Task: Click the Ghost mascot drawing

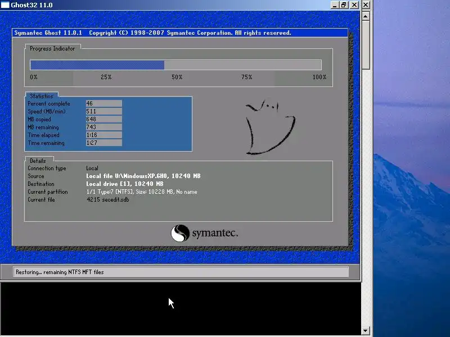Action: click(x=270, y=127)
